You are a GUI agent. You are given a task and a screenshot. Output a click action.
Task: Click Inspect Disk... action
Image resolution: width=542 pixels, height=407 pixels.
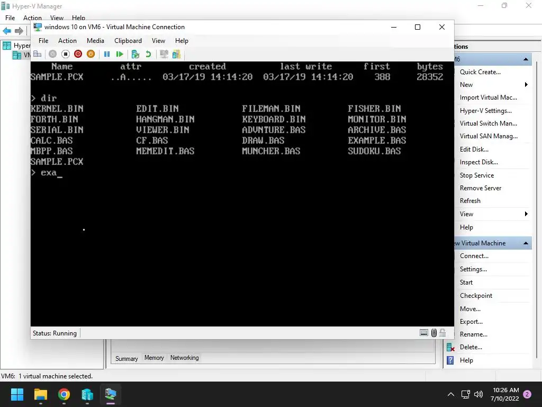click(x=478, y=162)
